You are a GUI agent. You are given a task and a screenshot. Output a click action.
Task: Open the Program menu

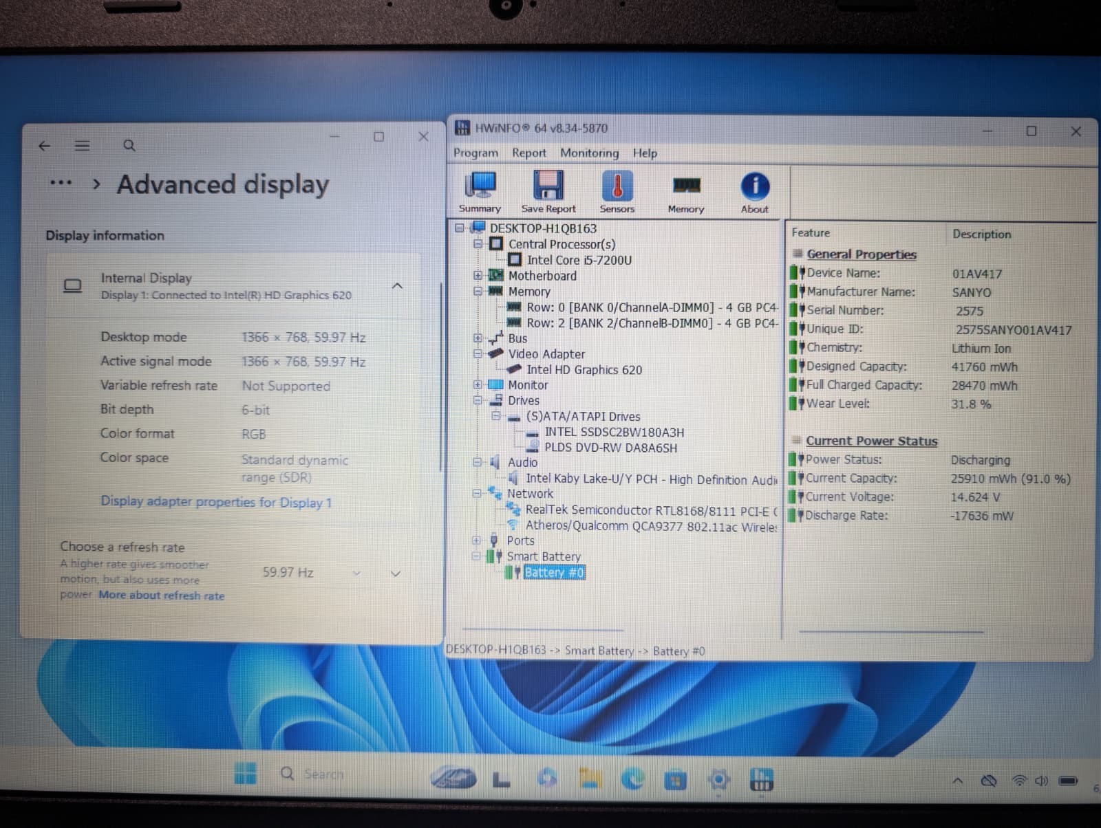(x=475, y=153)
